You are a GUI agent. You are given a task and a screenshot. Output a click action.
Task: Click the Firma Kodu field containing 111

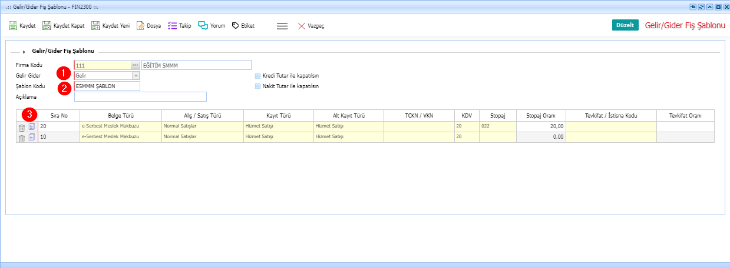point(103,65)
